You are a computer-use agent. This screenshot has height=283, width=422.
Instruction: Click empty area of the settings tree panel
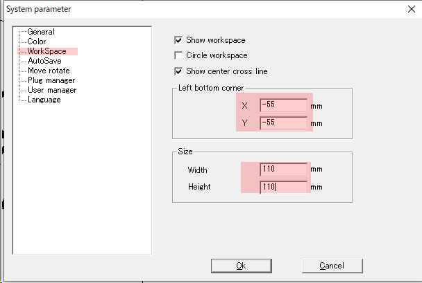pyautogui.click(x=82, y=177)
